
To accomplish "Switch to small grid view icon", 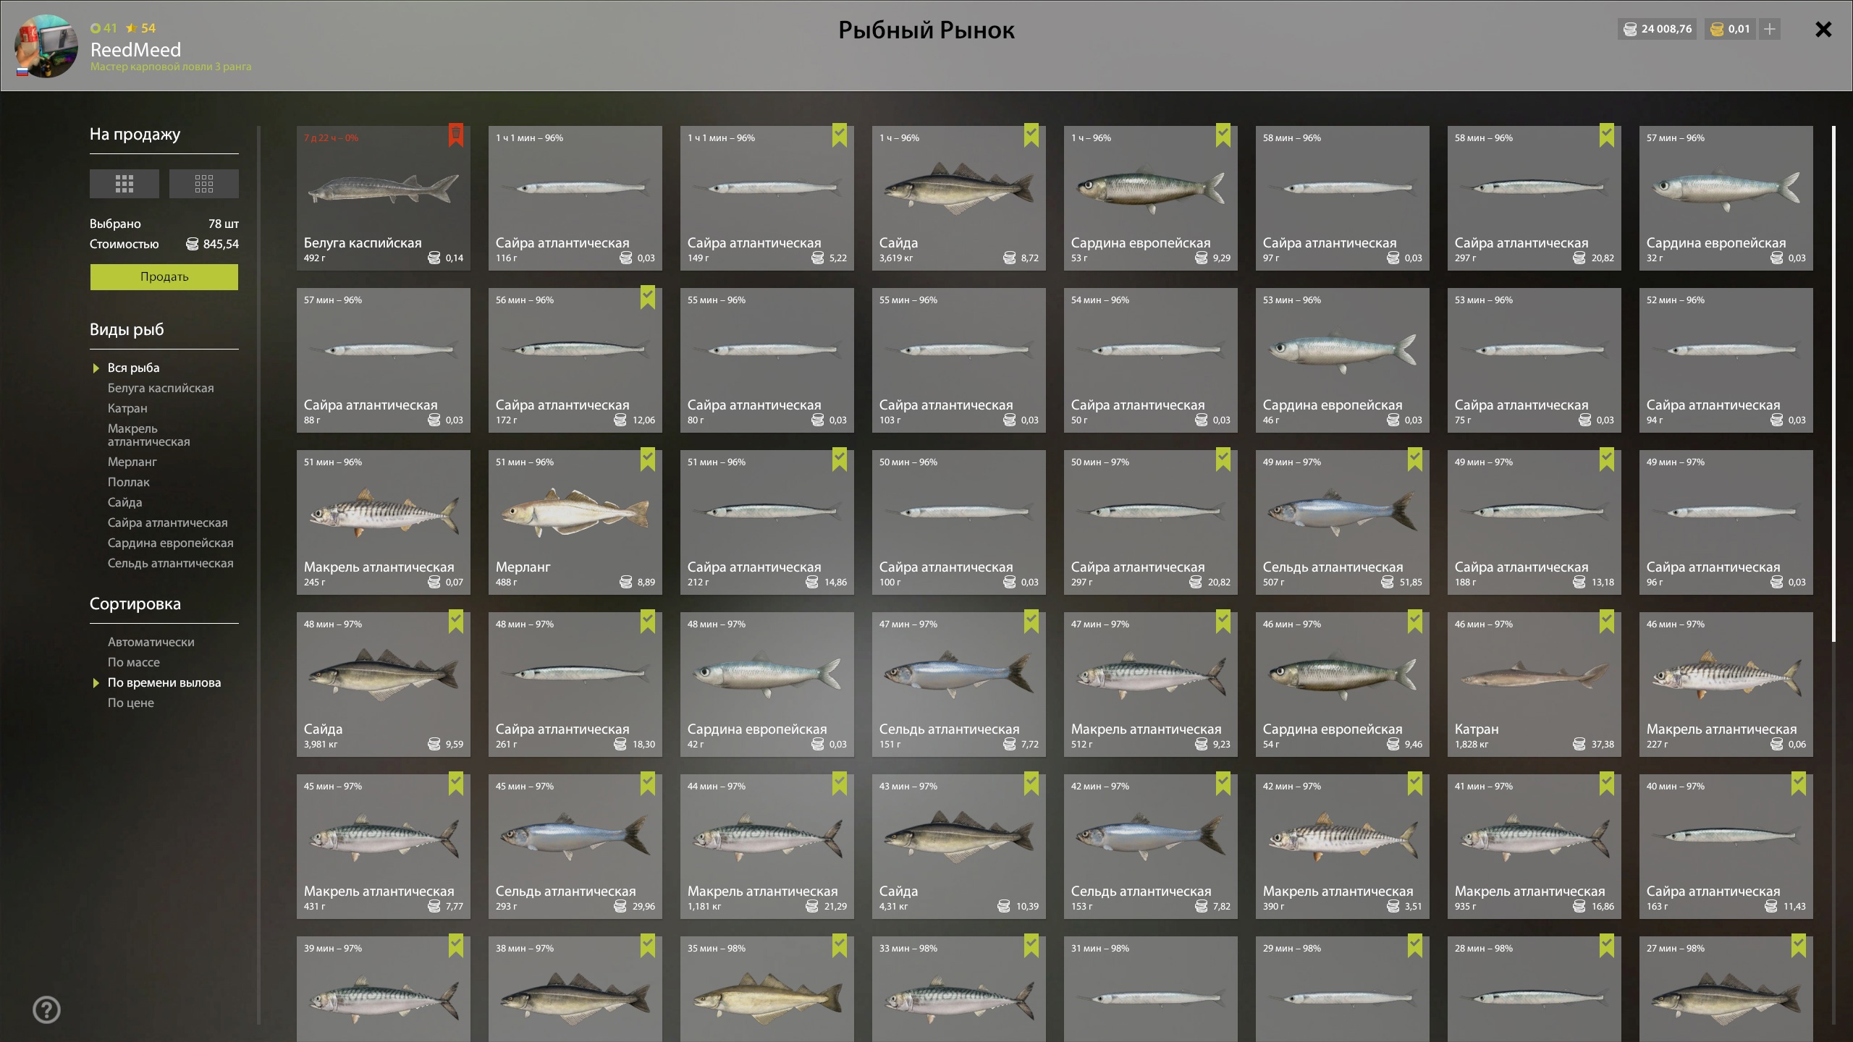I will click(203, 184).
